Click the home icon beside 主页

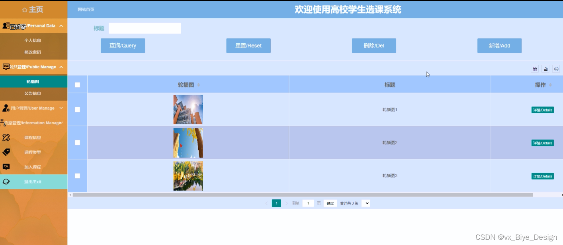(25, 10)
